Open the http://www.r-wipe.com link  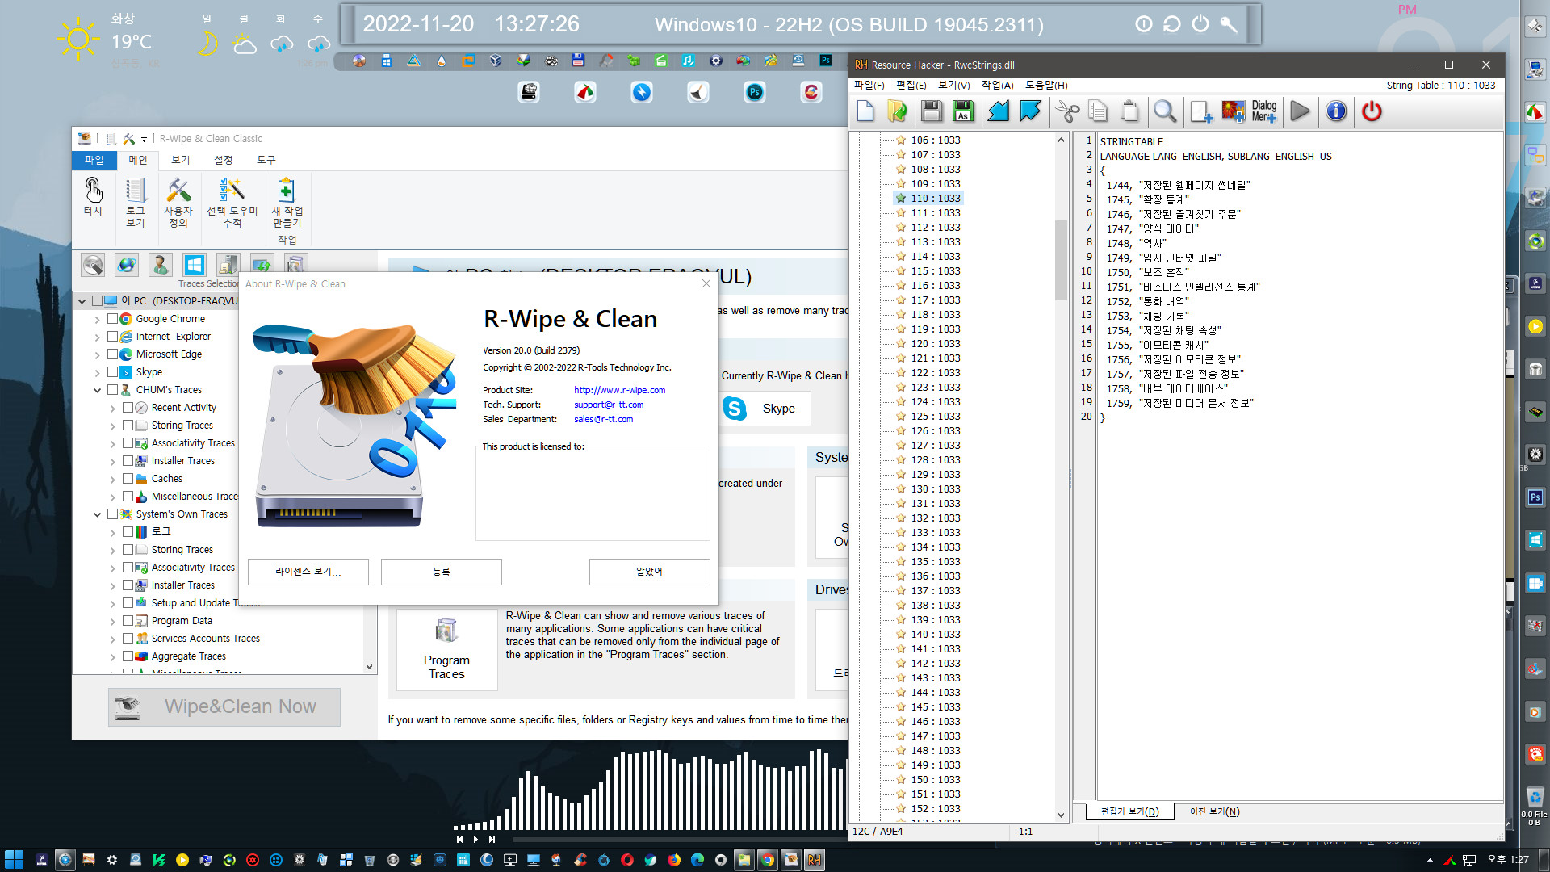tap(619, 390)
